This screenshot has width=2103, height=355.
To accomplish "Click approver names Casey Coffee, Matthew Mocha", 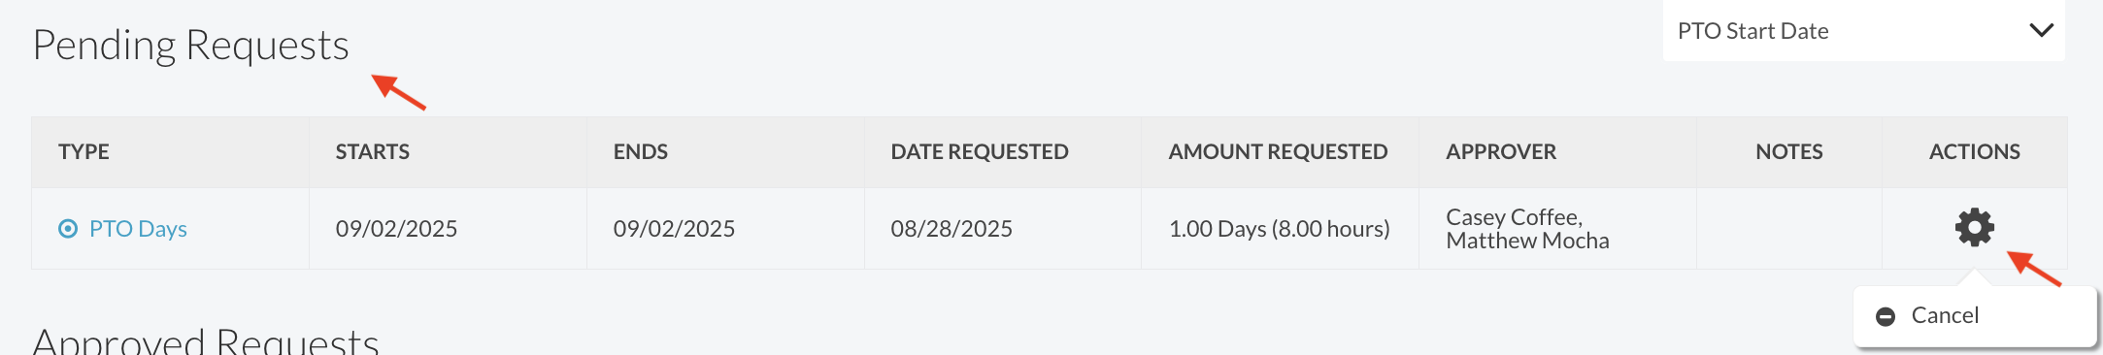I will click(1527, 229).
